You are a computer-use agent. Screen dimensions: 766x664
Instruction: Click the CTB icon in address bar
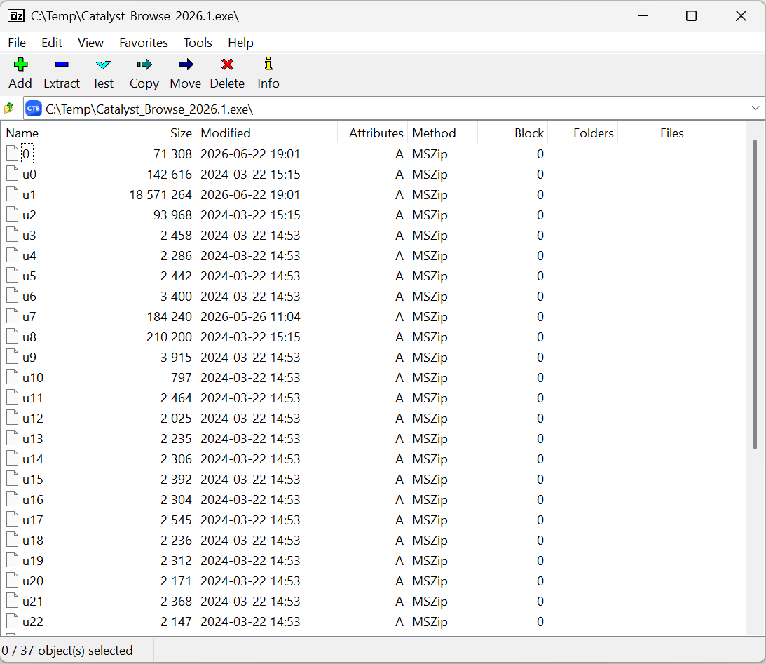(x=34, y=109)
